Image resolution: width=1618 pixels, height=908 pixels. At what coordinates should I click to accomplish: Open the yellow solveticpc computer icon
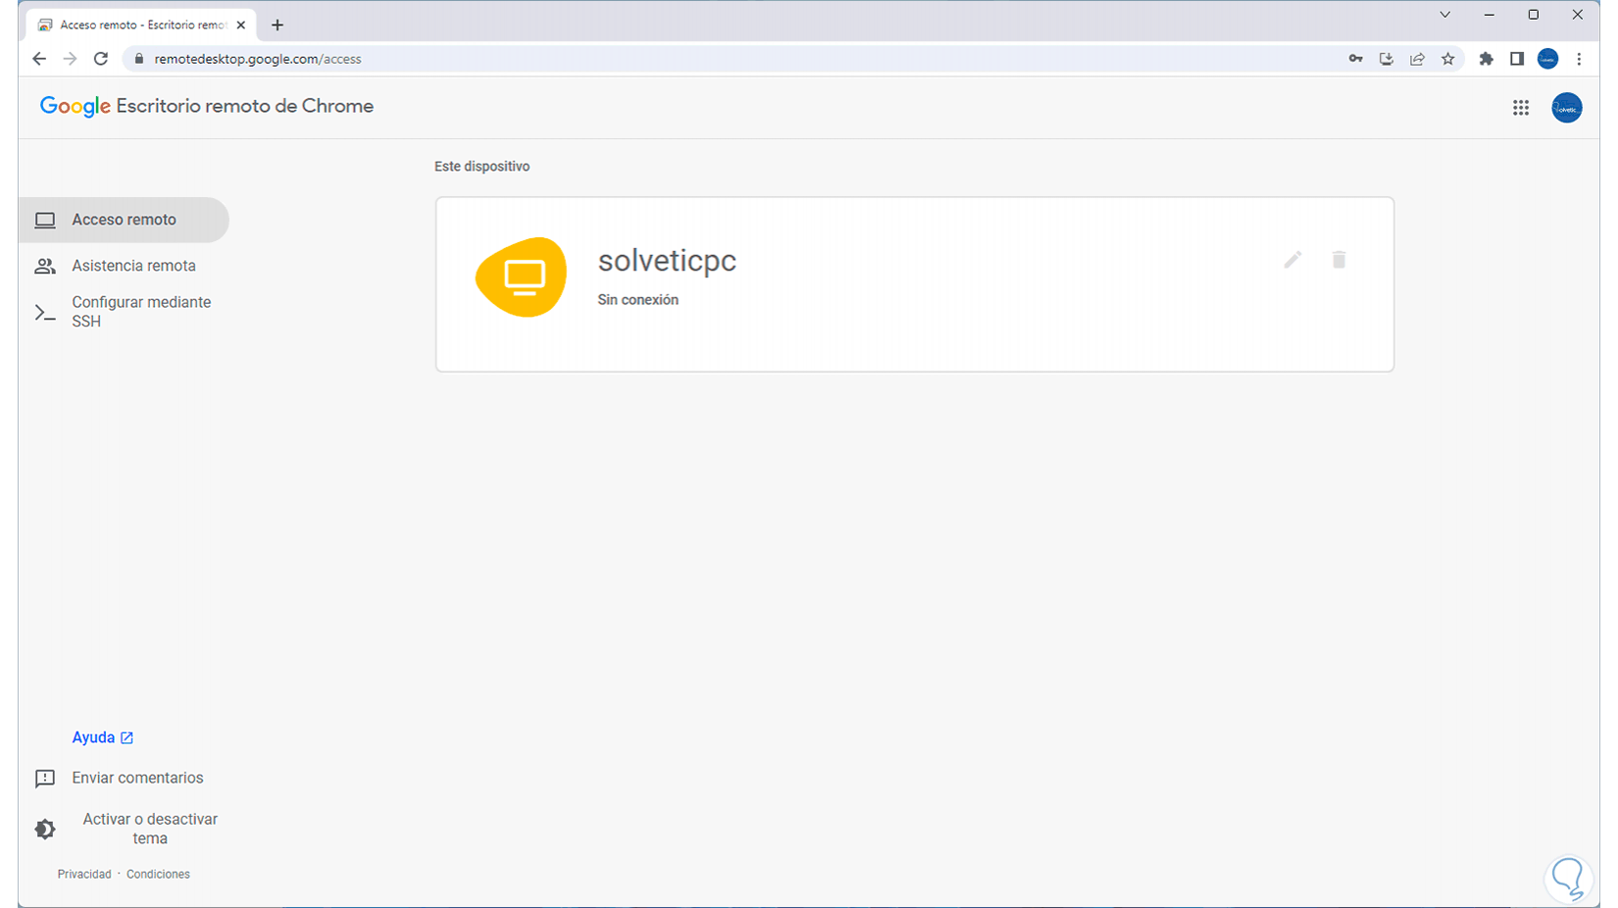[x=521, y=277]
